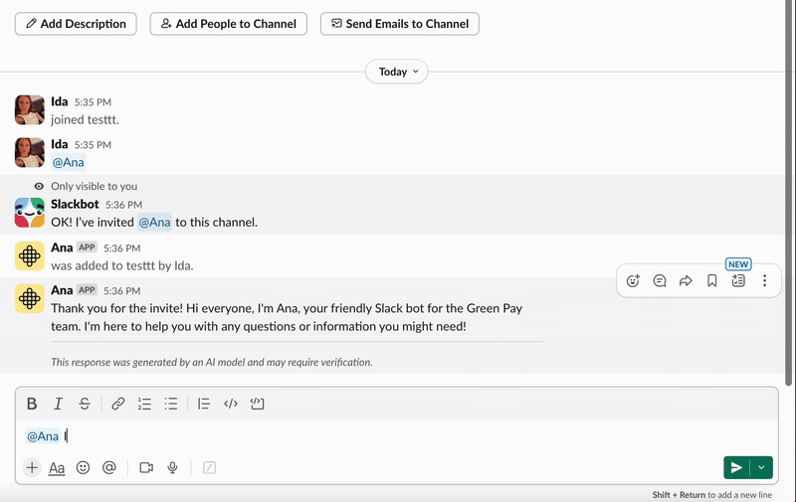Reply in thread to Ana's message
The width and height of the screenshot is (796, 502).
[659, 280]
